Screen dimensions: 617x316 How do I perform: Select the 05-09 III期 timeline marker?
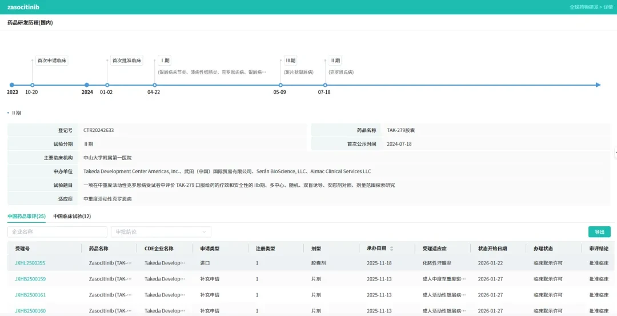(281, 85)
